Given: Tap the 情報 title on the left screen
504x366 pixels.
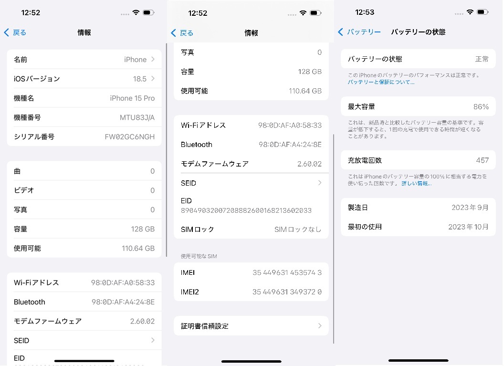Looking at the screenshot, I should (84, 32).
